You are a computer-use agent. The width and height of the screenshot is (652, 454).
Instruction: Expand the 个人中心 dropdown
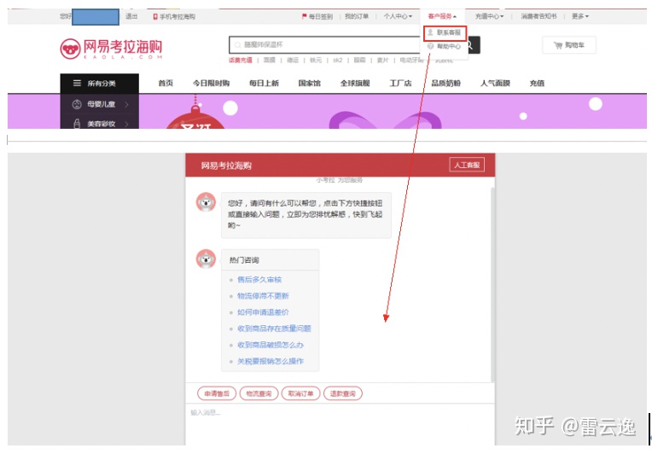tap(398, 16)
